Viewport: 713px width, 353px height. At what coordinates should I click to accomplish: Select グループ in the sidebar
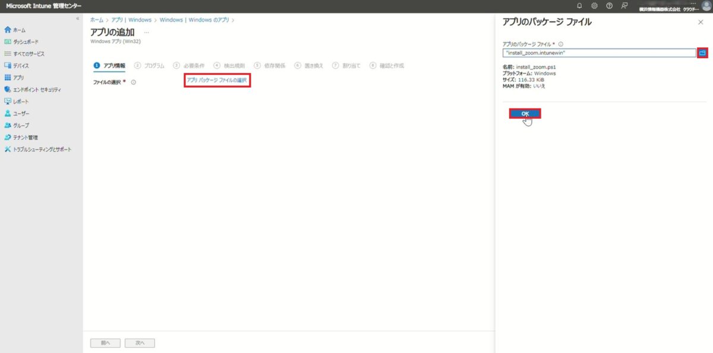pyautogui.click(x=20, y=125)
